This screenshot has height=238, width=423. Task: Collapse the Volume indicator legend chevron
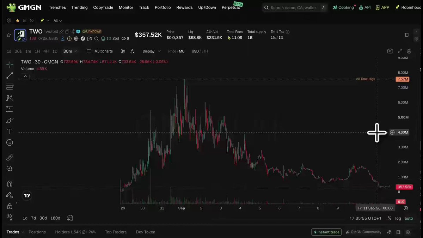tap(25, 76)
